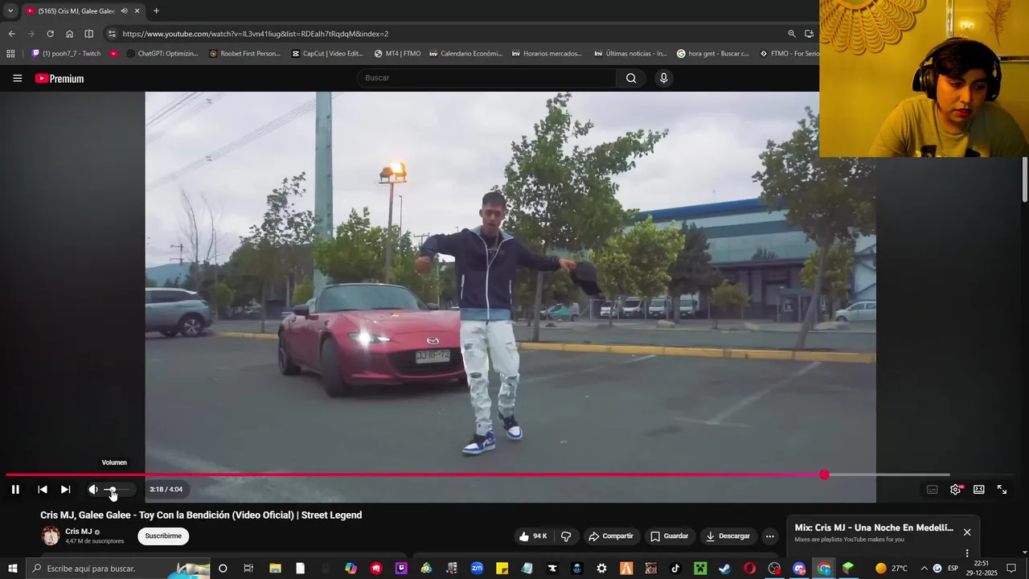The image size is (1029, 579).
Task: Go to browser home page
Action: [x=69, y=34]
